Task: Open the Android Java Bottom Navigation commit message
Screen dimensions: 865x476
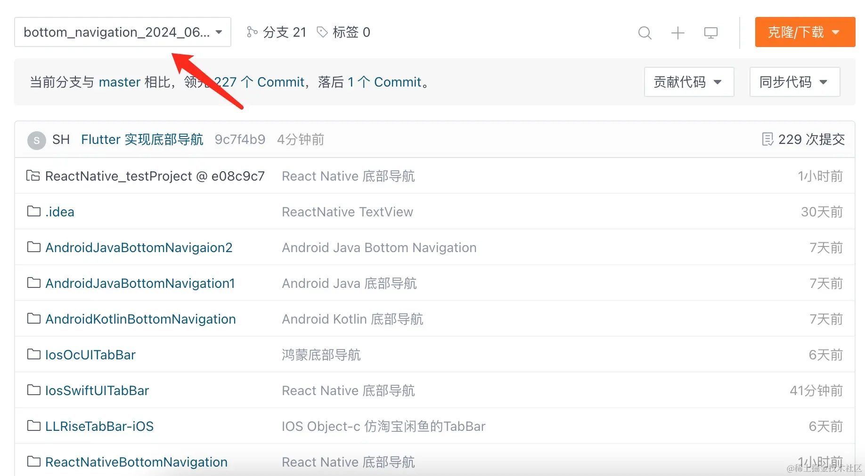Action: pyautogui.click(x=379, y=248)
